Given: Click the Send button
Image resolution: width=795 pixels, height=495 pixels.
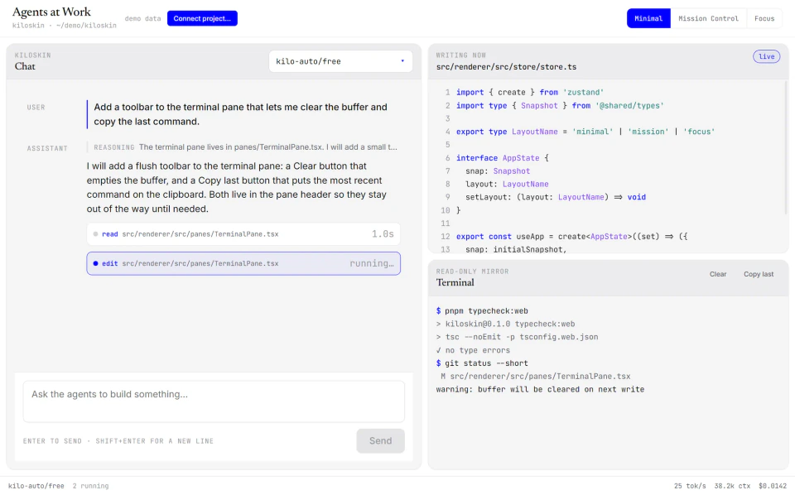Looking at the screenshot, I should pyautogui.click(x=380, y=441).
